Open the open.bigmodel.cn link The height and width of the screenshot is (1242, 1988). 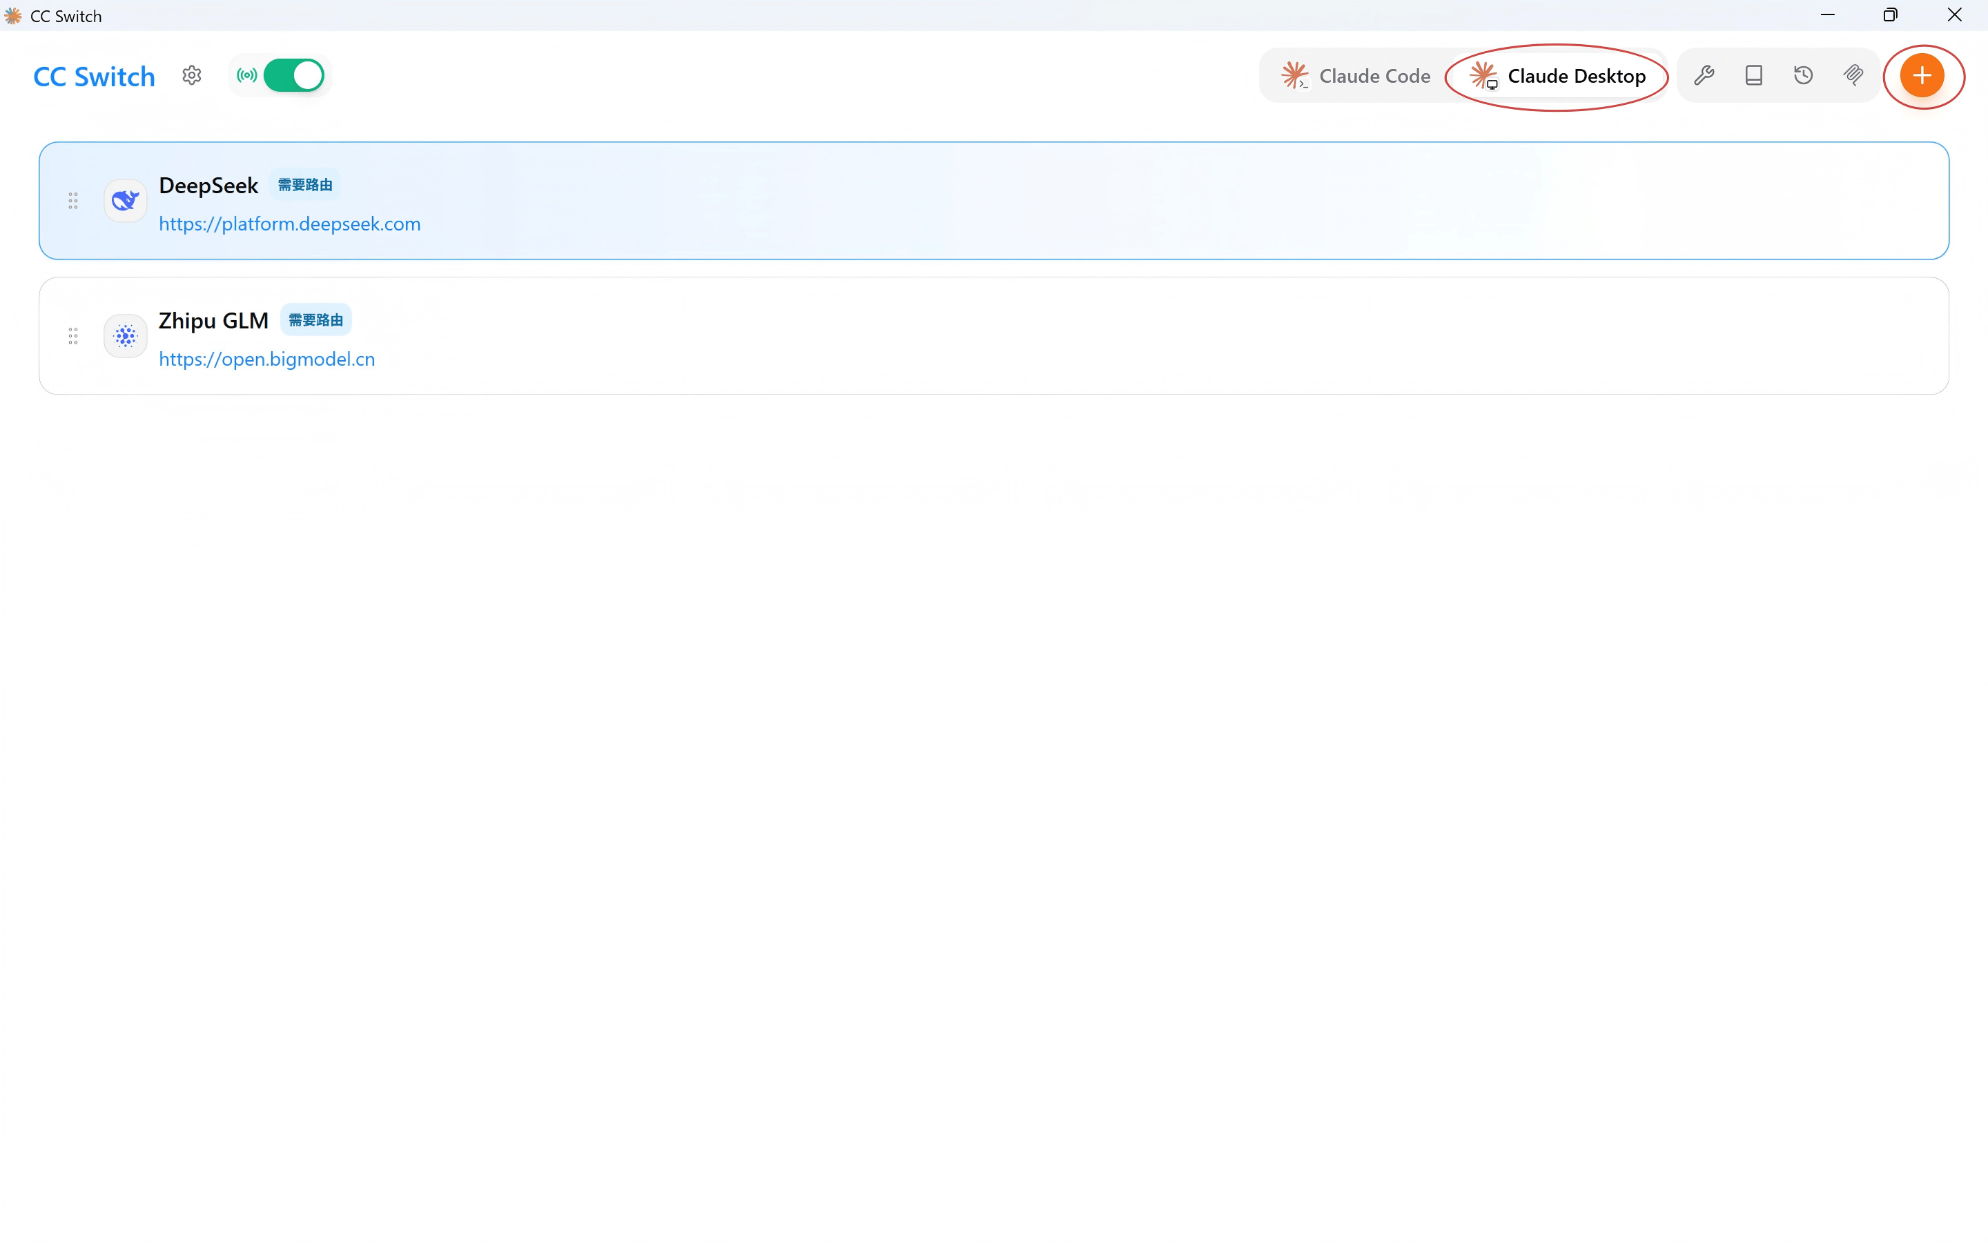tap(267, 359)
